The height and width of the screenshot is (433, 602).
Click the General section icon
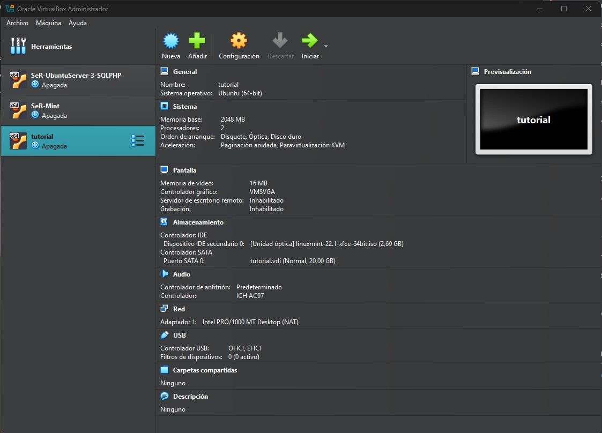point(165,71)
